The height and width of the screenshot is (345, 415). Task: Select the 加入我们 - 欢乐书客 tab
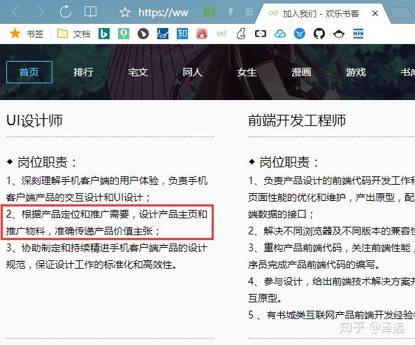pos(321,13)
